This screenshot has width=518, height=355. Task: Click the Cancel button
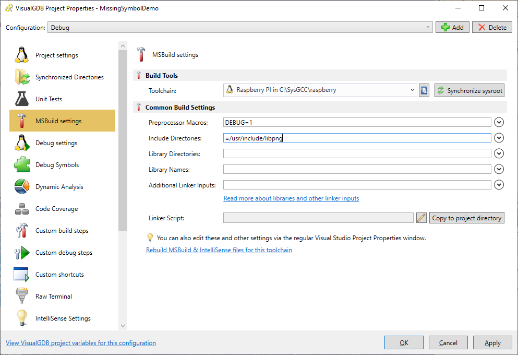[448, 343]
